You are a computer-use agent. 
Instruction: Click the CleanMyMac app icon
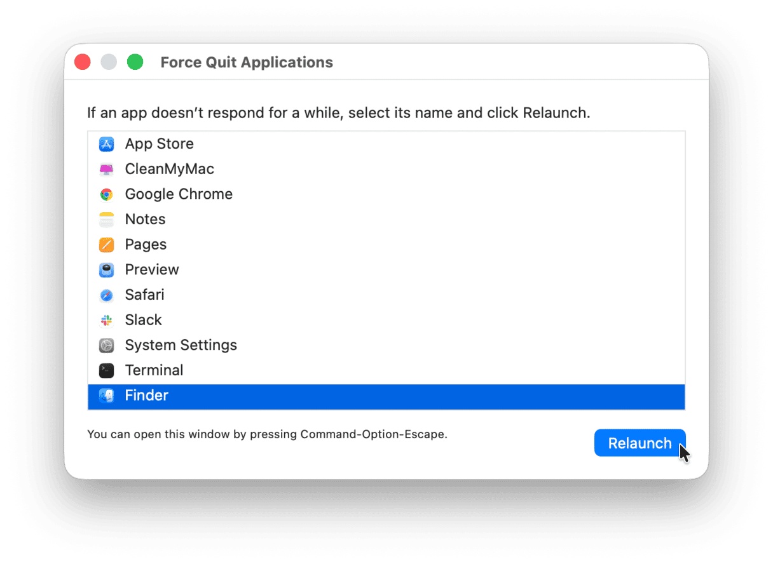pyautogui.click(x=106, y=170)
